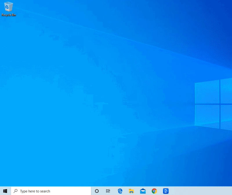
Task: Activate the Cortana circle icon
Action: 97,191
